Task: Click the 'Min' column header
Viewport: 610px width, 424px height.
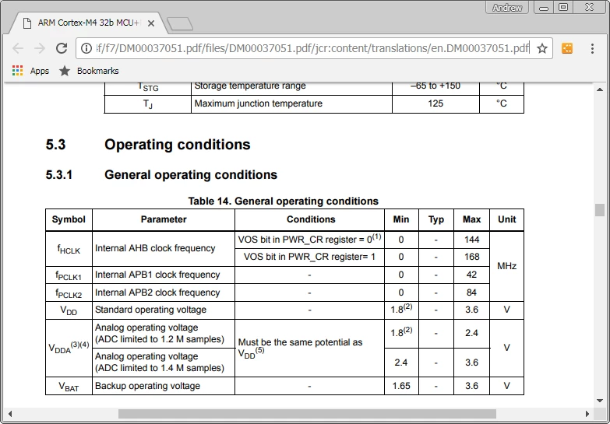Action: pos(401,219)
